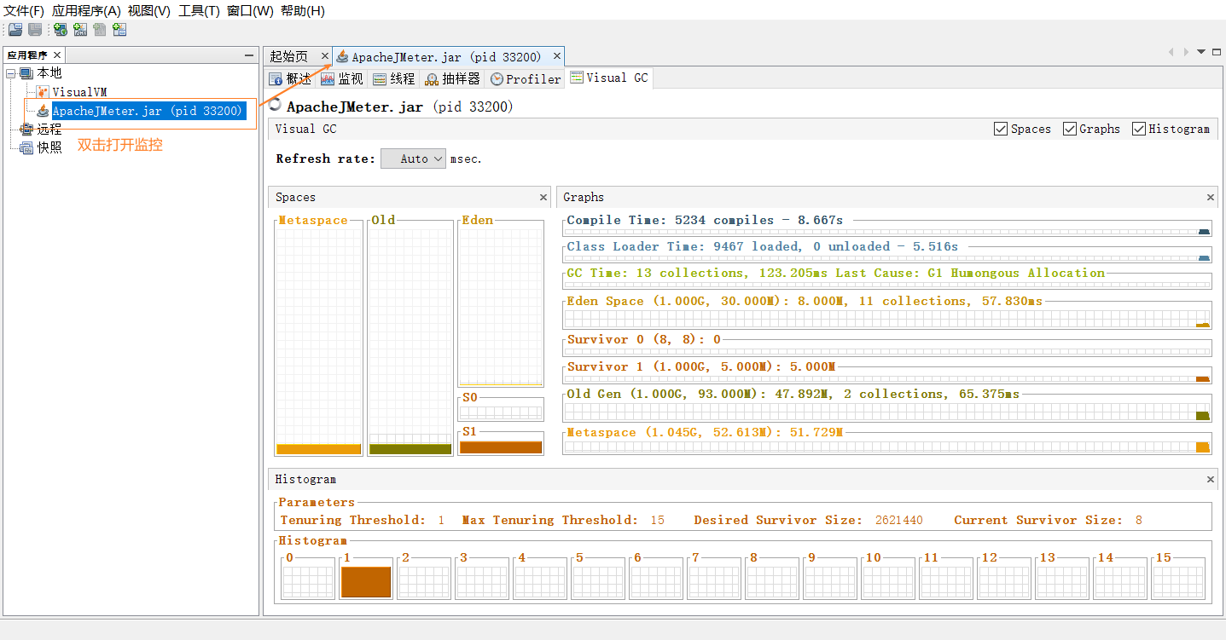Switch to the 线程 tab

tap(394, 79)
